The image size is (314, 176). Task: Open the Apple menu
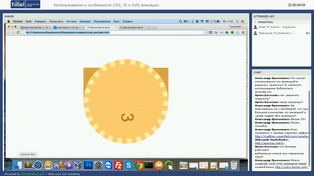8,22
